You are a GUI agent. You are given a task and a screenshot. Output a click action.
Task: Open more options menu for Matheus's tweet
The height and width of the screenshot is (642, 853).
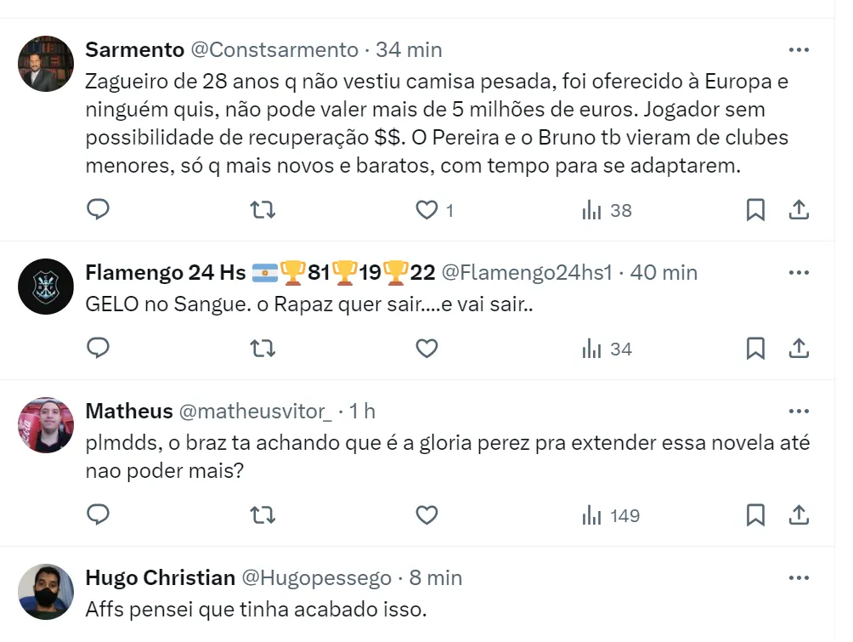[x=799, y=412]
